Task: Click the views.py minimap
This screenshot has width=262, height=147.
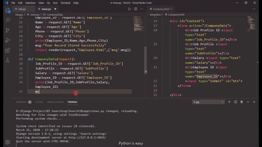Action: [139, 24]
